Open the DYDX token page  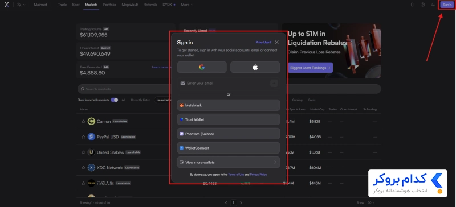169,5
